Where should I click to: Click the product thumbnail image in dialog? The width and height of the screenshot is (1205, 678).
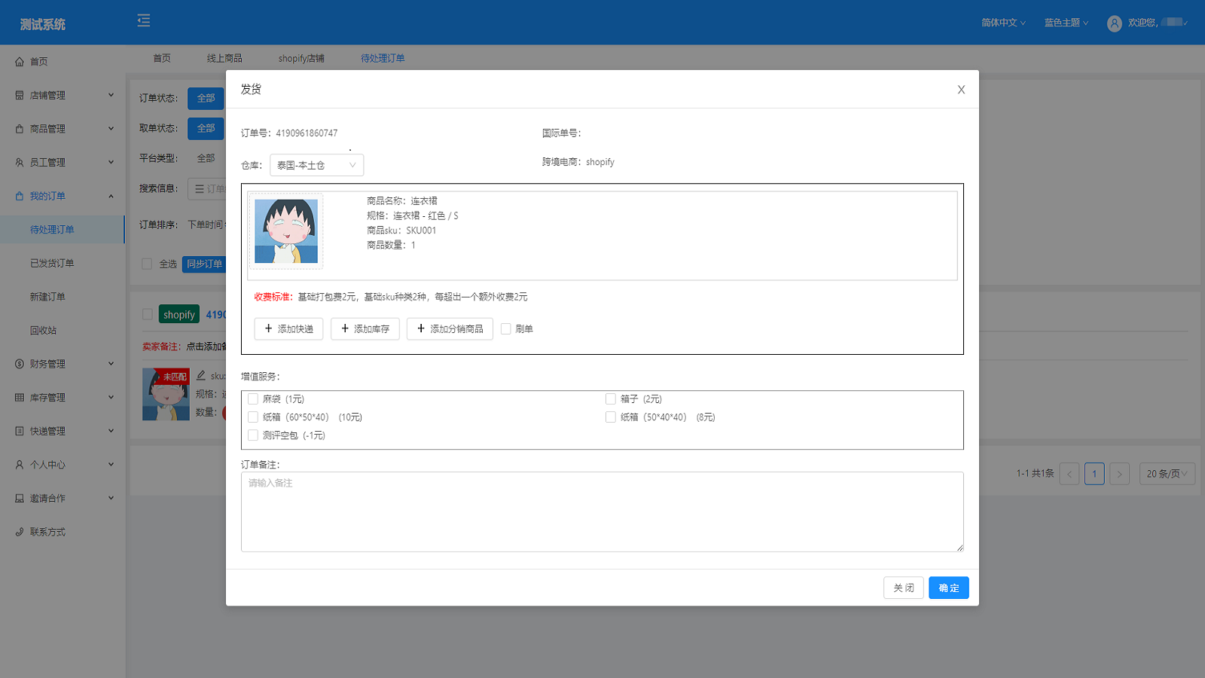pos(286,231)
